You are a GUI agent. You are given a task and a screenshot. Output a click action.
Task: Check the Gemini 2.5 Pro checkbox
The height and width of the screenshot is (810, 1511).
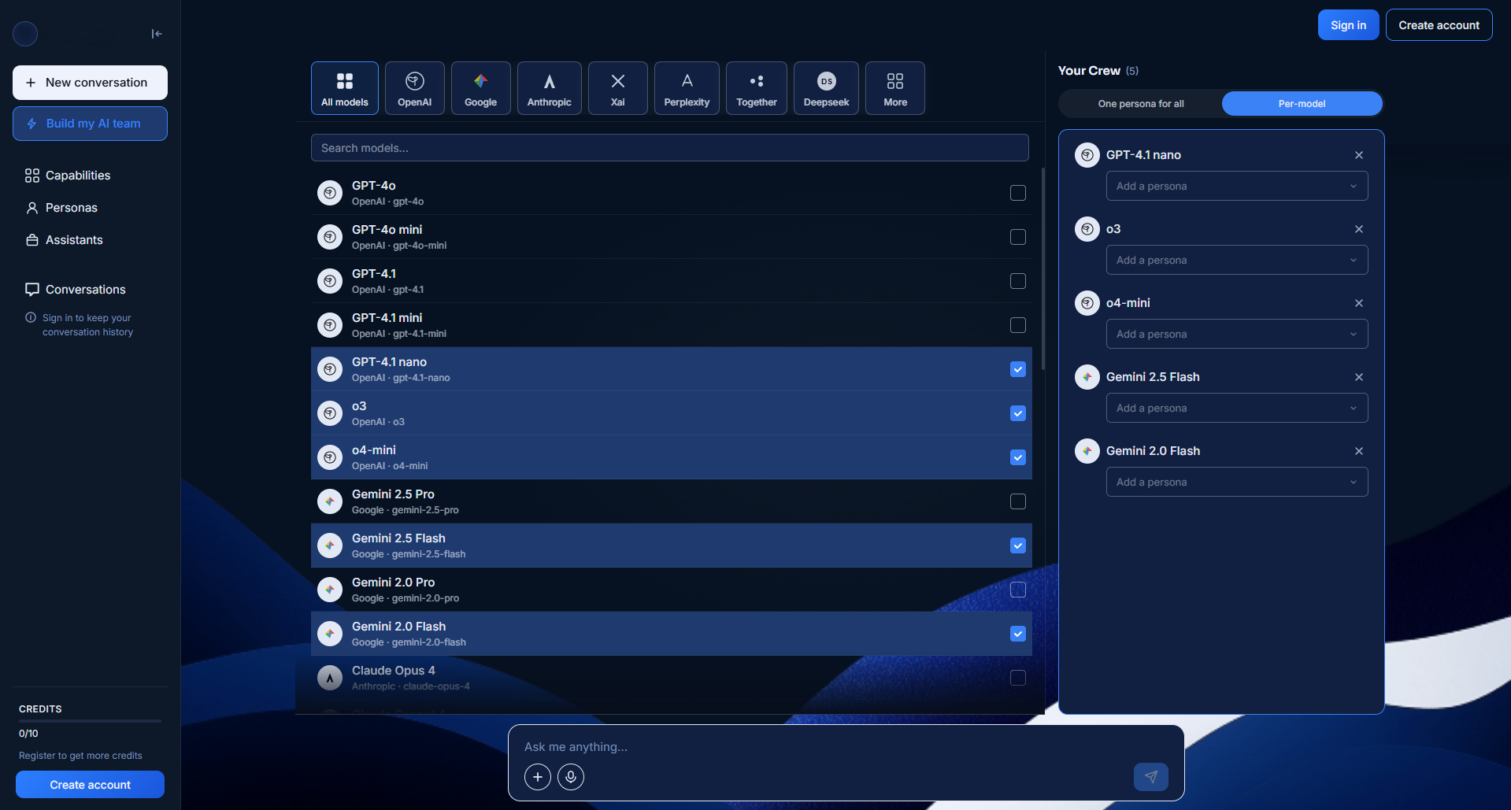1018,501
